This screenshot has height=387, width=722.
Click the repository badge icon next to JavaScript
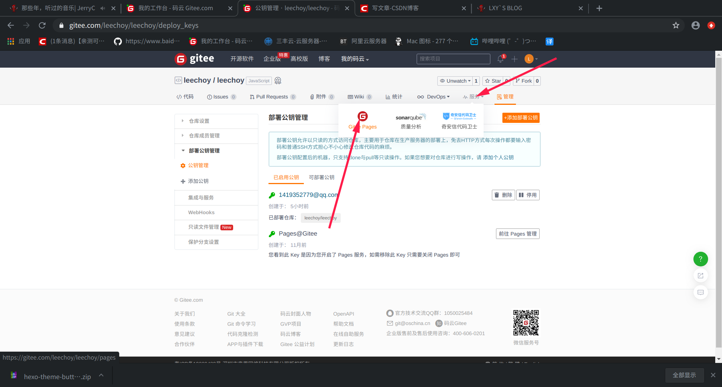[x=278, y=80]
